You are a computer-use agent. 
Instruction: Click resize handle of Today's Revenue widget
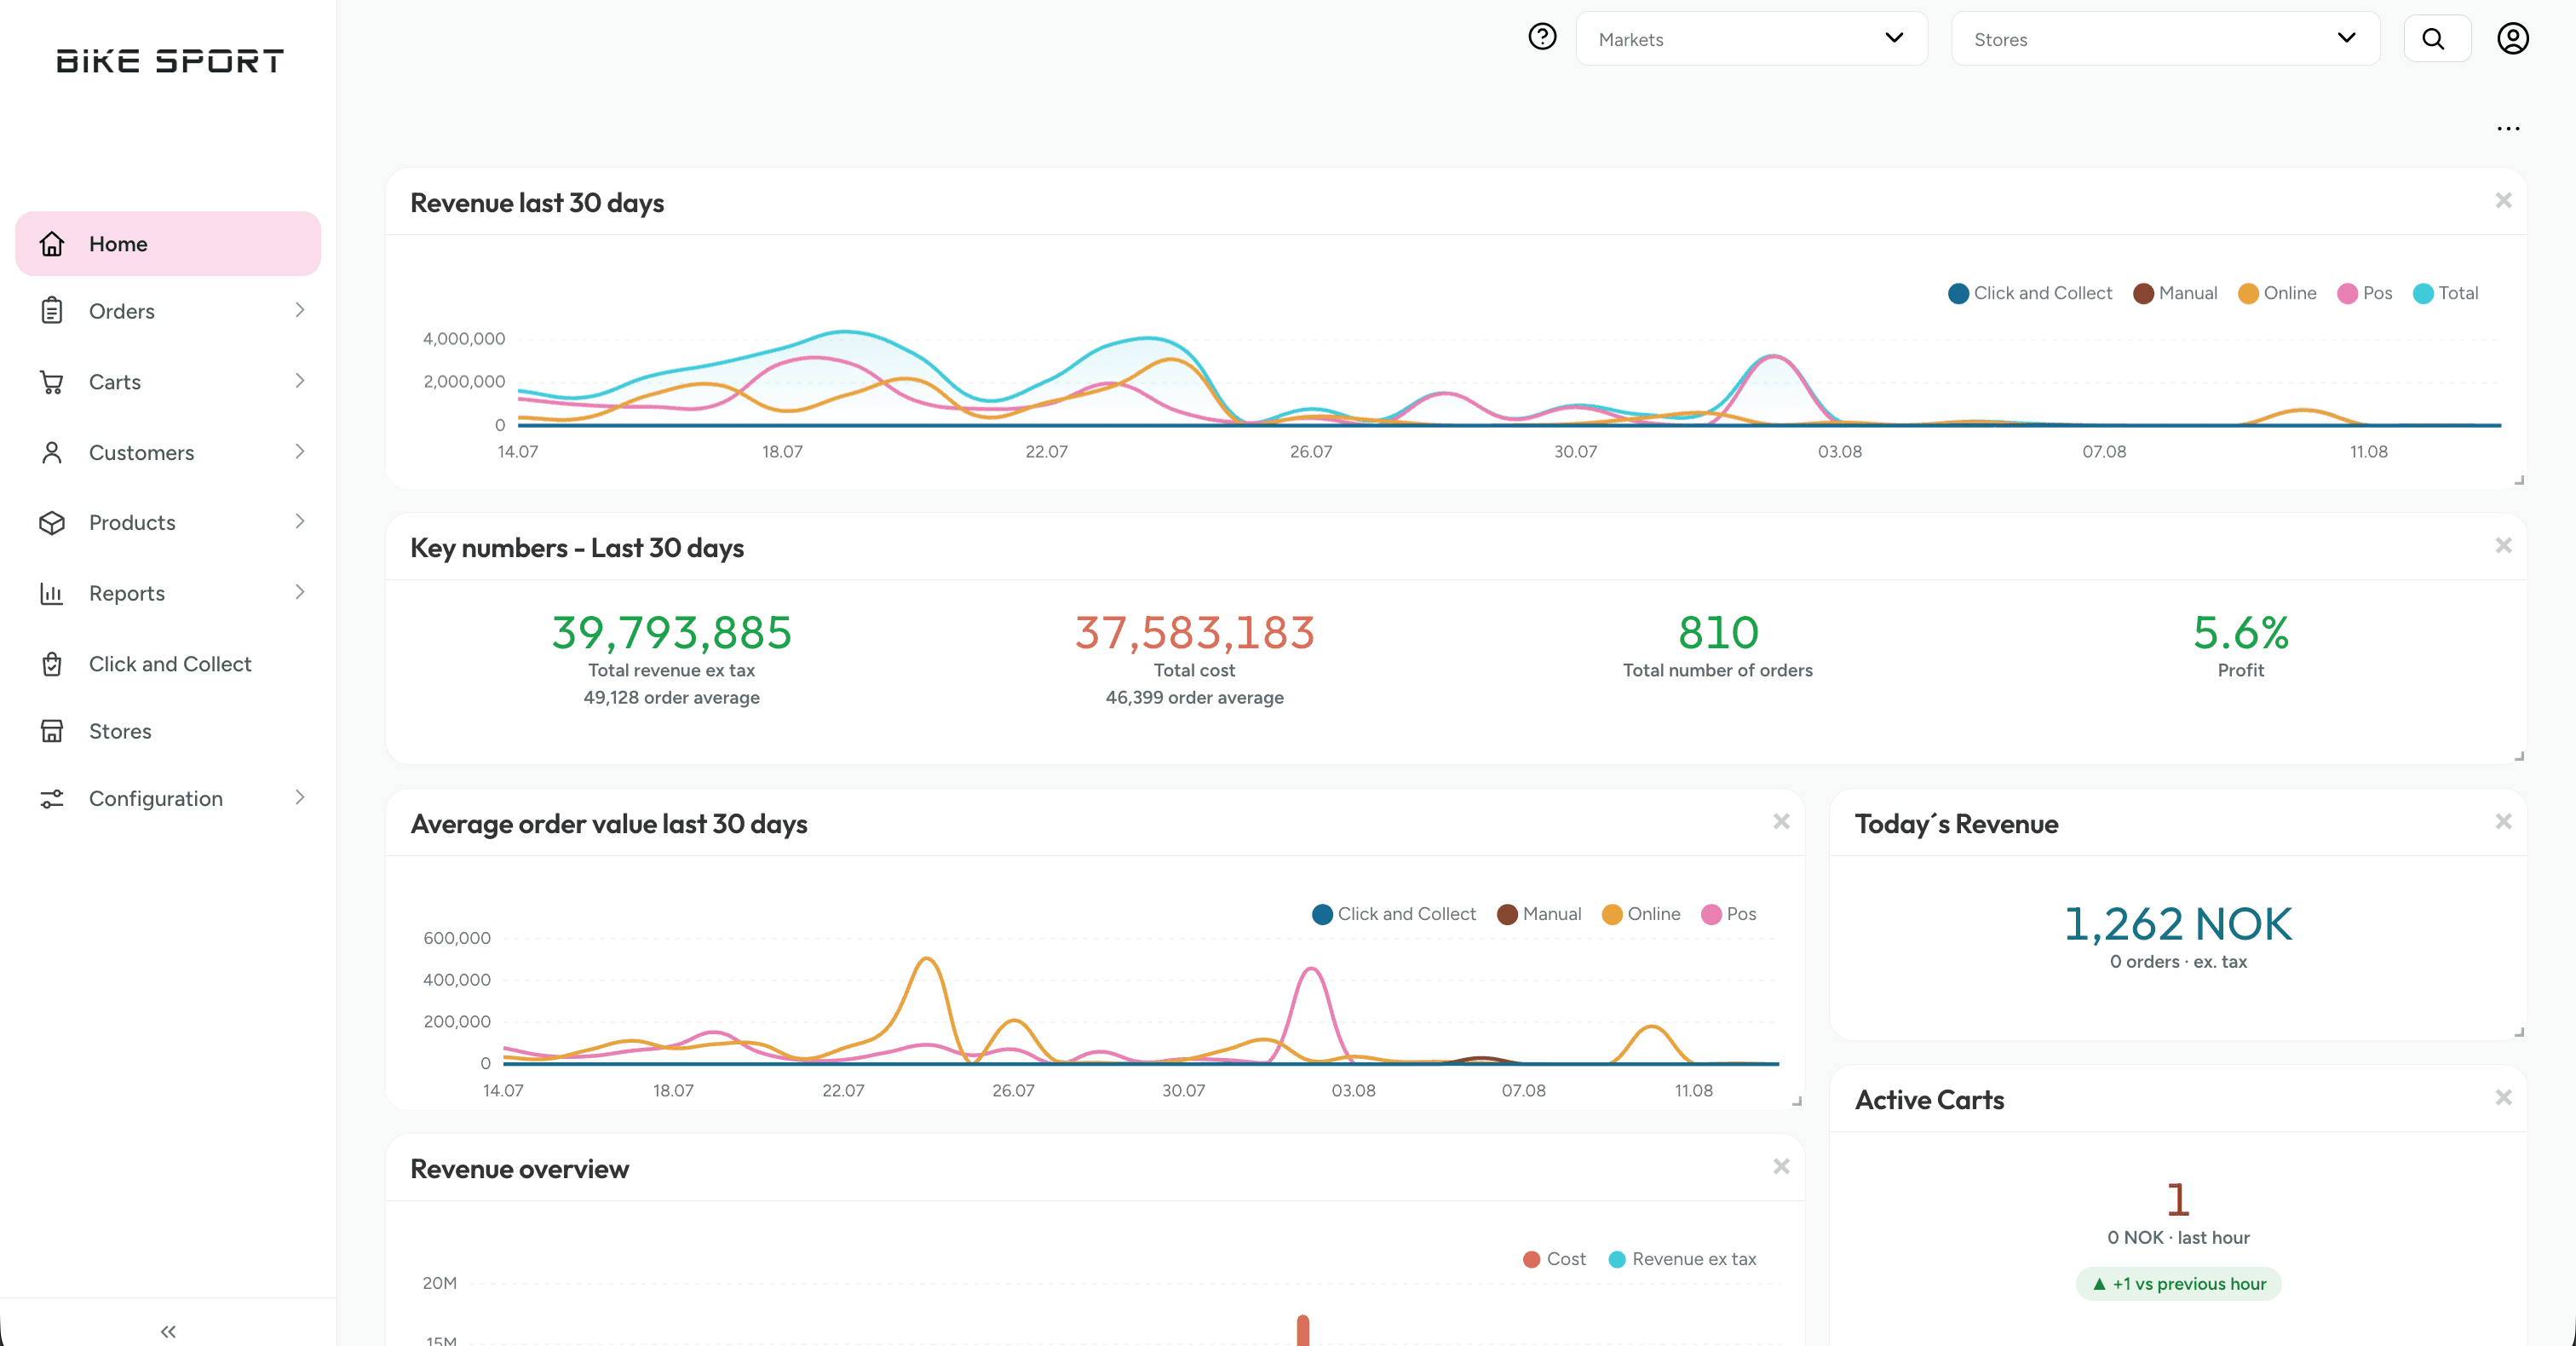pyautogui.click(x=2519, y=1032)
